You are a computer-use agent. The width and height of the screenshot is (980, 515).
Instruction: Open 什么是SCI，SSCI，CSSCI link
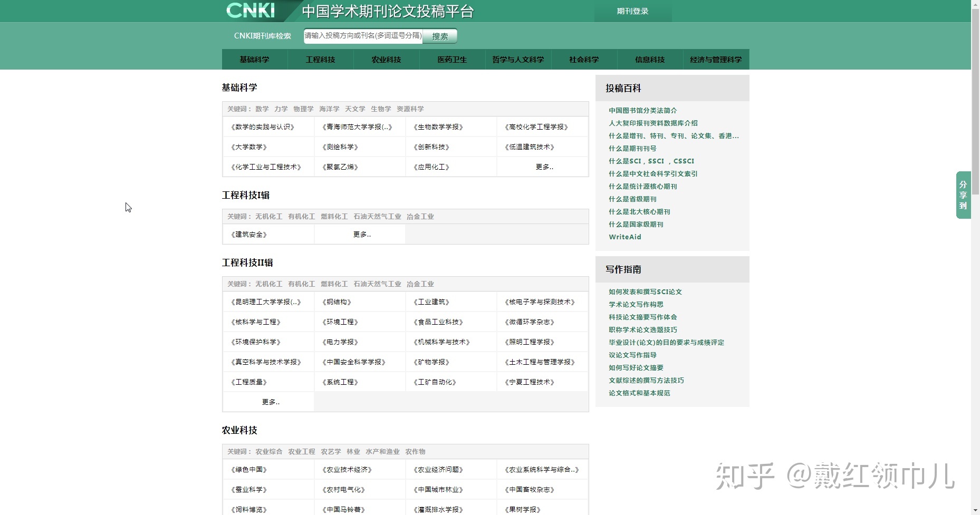coord(651,161)
